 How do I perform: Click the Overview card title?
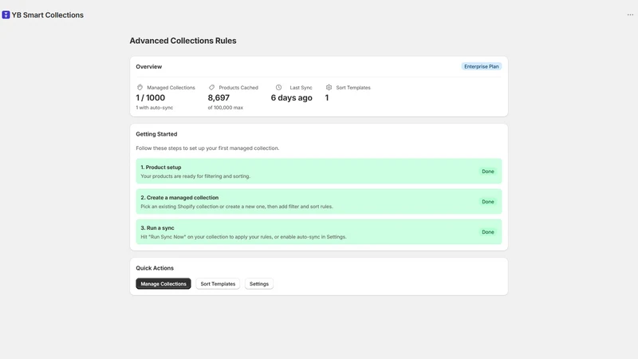coord(149,66)
